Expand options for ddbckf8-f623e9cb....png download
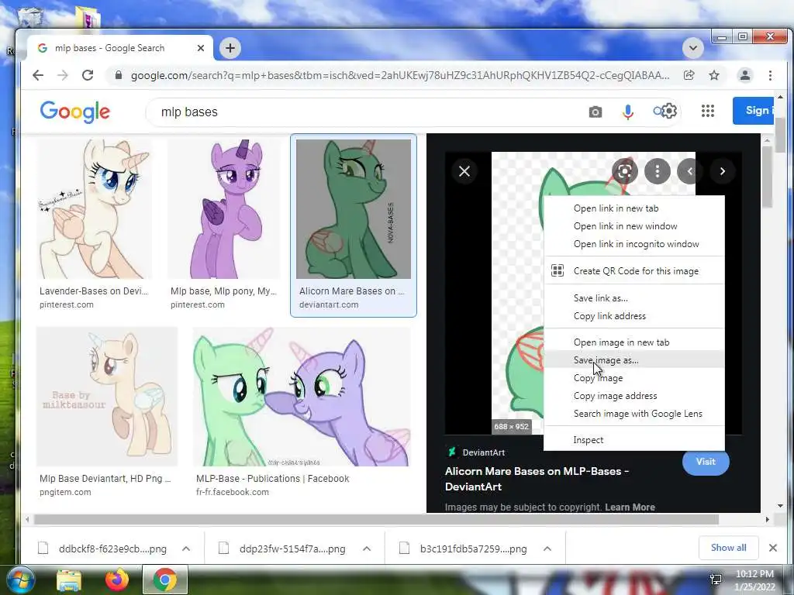The image size is (794, 595). [x=186, y=549]
